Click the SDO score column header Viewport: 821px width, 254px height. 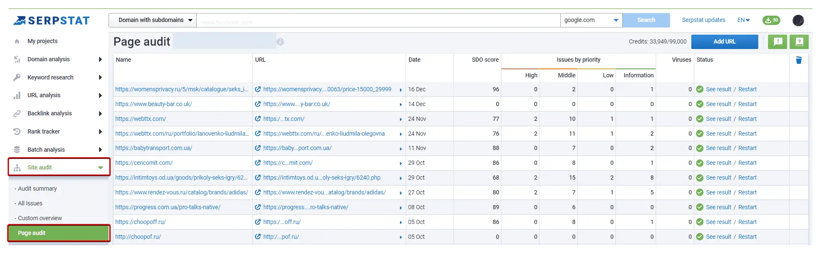click(485, 60)
